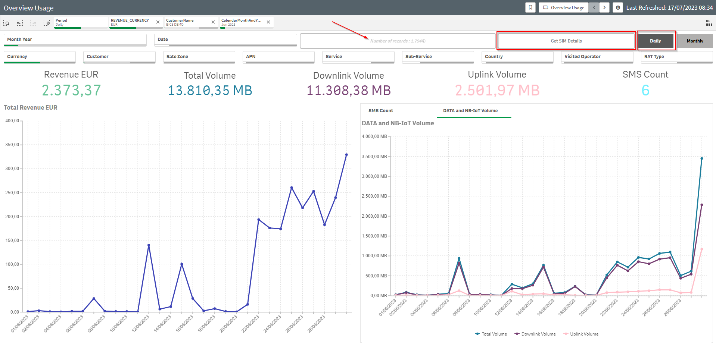Select the DATA and NB-IoT Volume tab
This screenshot has width=716, height=346.
pos(470,111)
